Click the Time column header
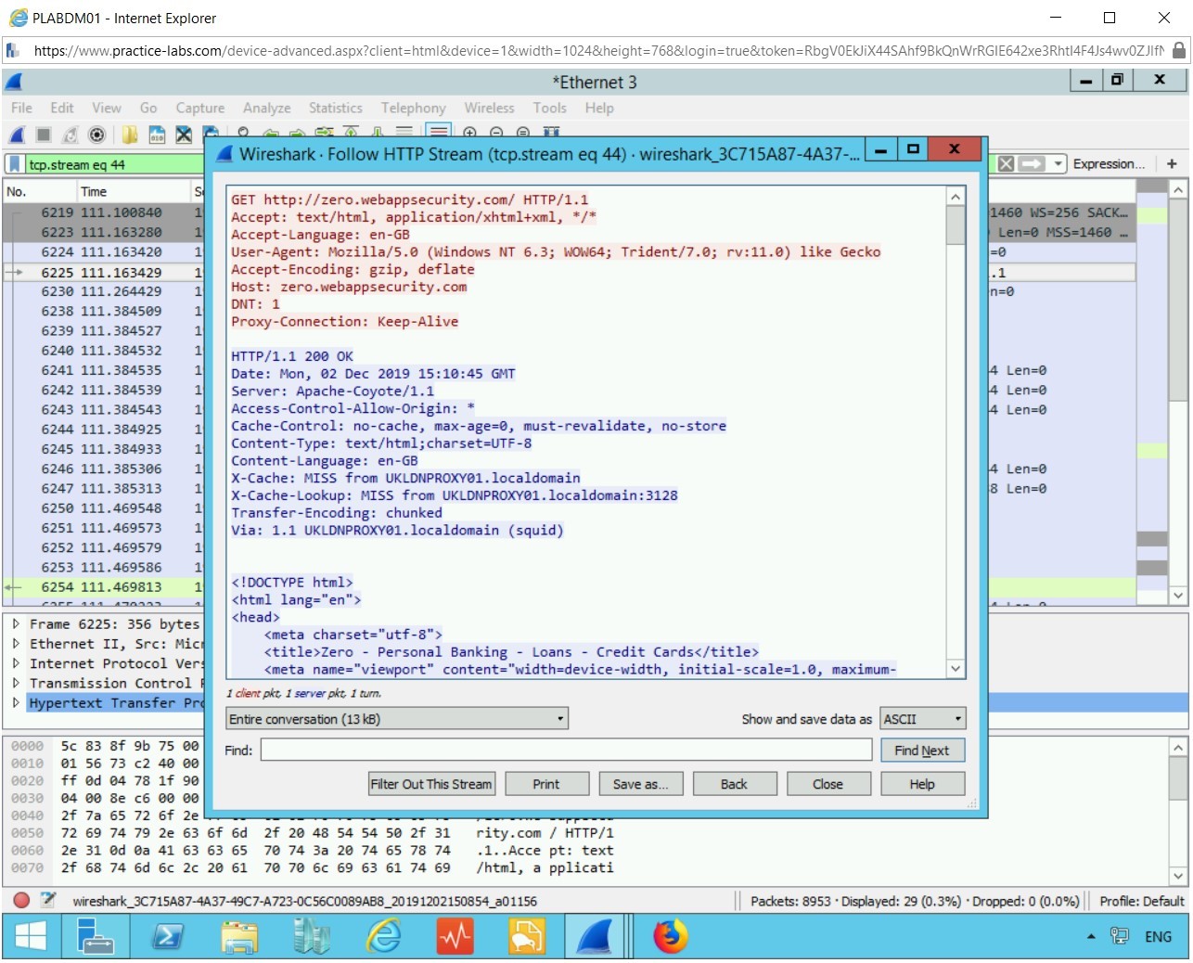The width and height of the screenshot is (1193, 963). (x=133, y=191)
